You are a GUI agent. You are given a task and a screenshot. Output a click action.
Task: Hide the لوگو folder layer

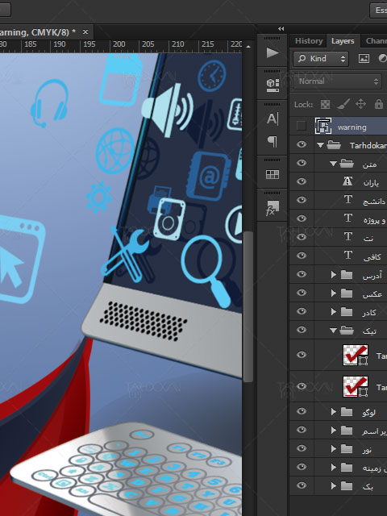click(x=302, y=411)
